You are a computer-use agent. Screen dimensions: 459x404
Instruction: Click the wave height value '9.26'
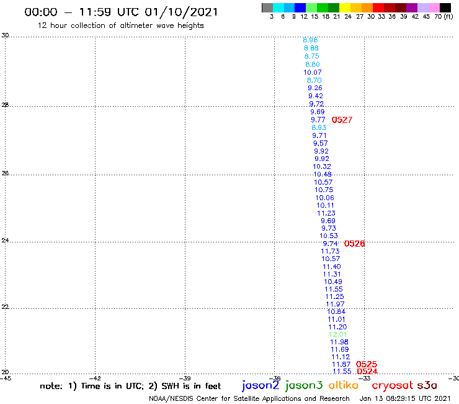[315, 88]
